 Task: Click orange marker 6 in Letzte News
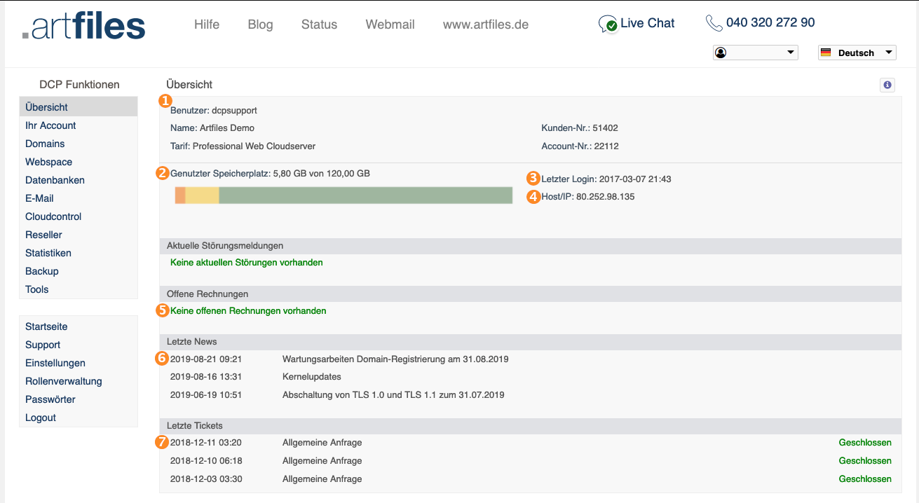click(162, 358)
